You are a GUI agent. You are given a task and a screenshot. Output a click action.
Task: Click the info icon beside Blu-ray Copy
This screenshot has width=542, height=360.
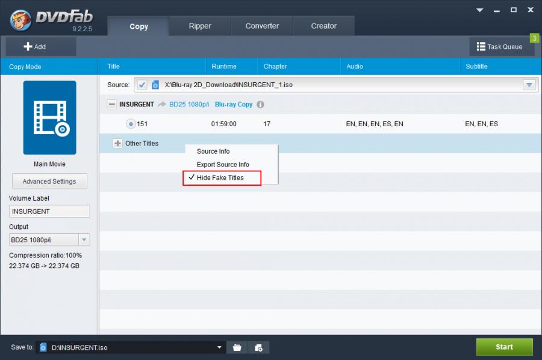(260, 105)
